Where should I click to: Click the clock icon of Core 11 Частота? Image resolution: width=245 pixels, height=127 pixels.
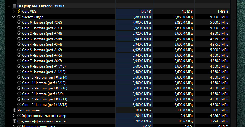tap(19, 83)
